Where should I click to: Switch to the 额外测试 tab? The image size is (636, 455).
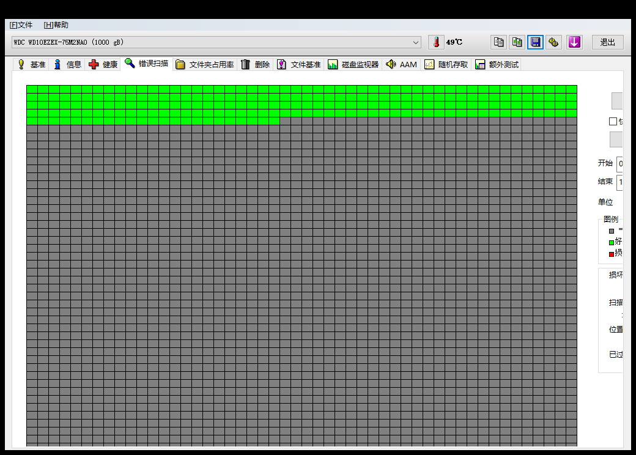497,64
